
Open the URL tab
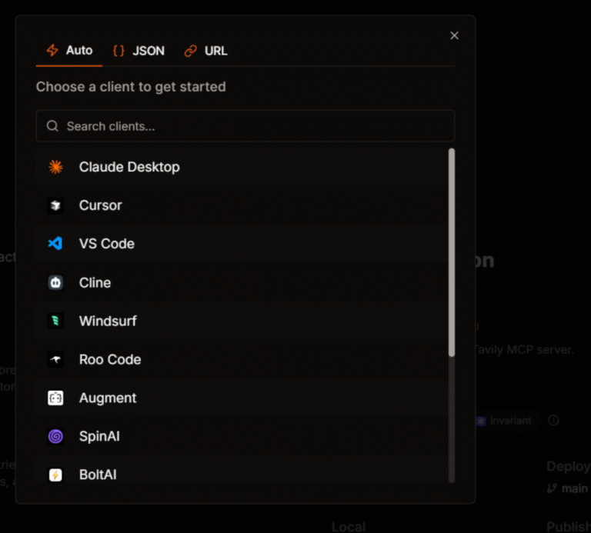pyautogui.click(x=205, y=51)
